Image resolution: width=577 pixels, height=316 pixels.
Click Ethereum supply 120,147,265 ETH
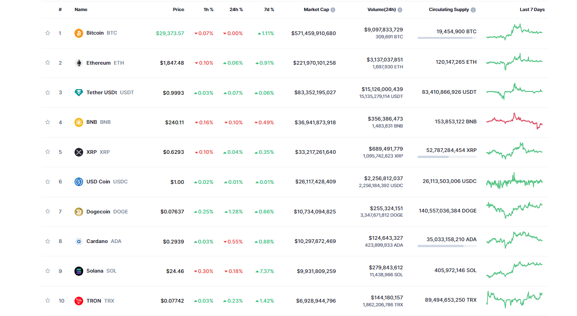click(x=456, y=62)
